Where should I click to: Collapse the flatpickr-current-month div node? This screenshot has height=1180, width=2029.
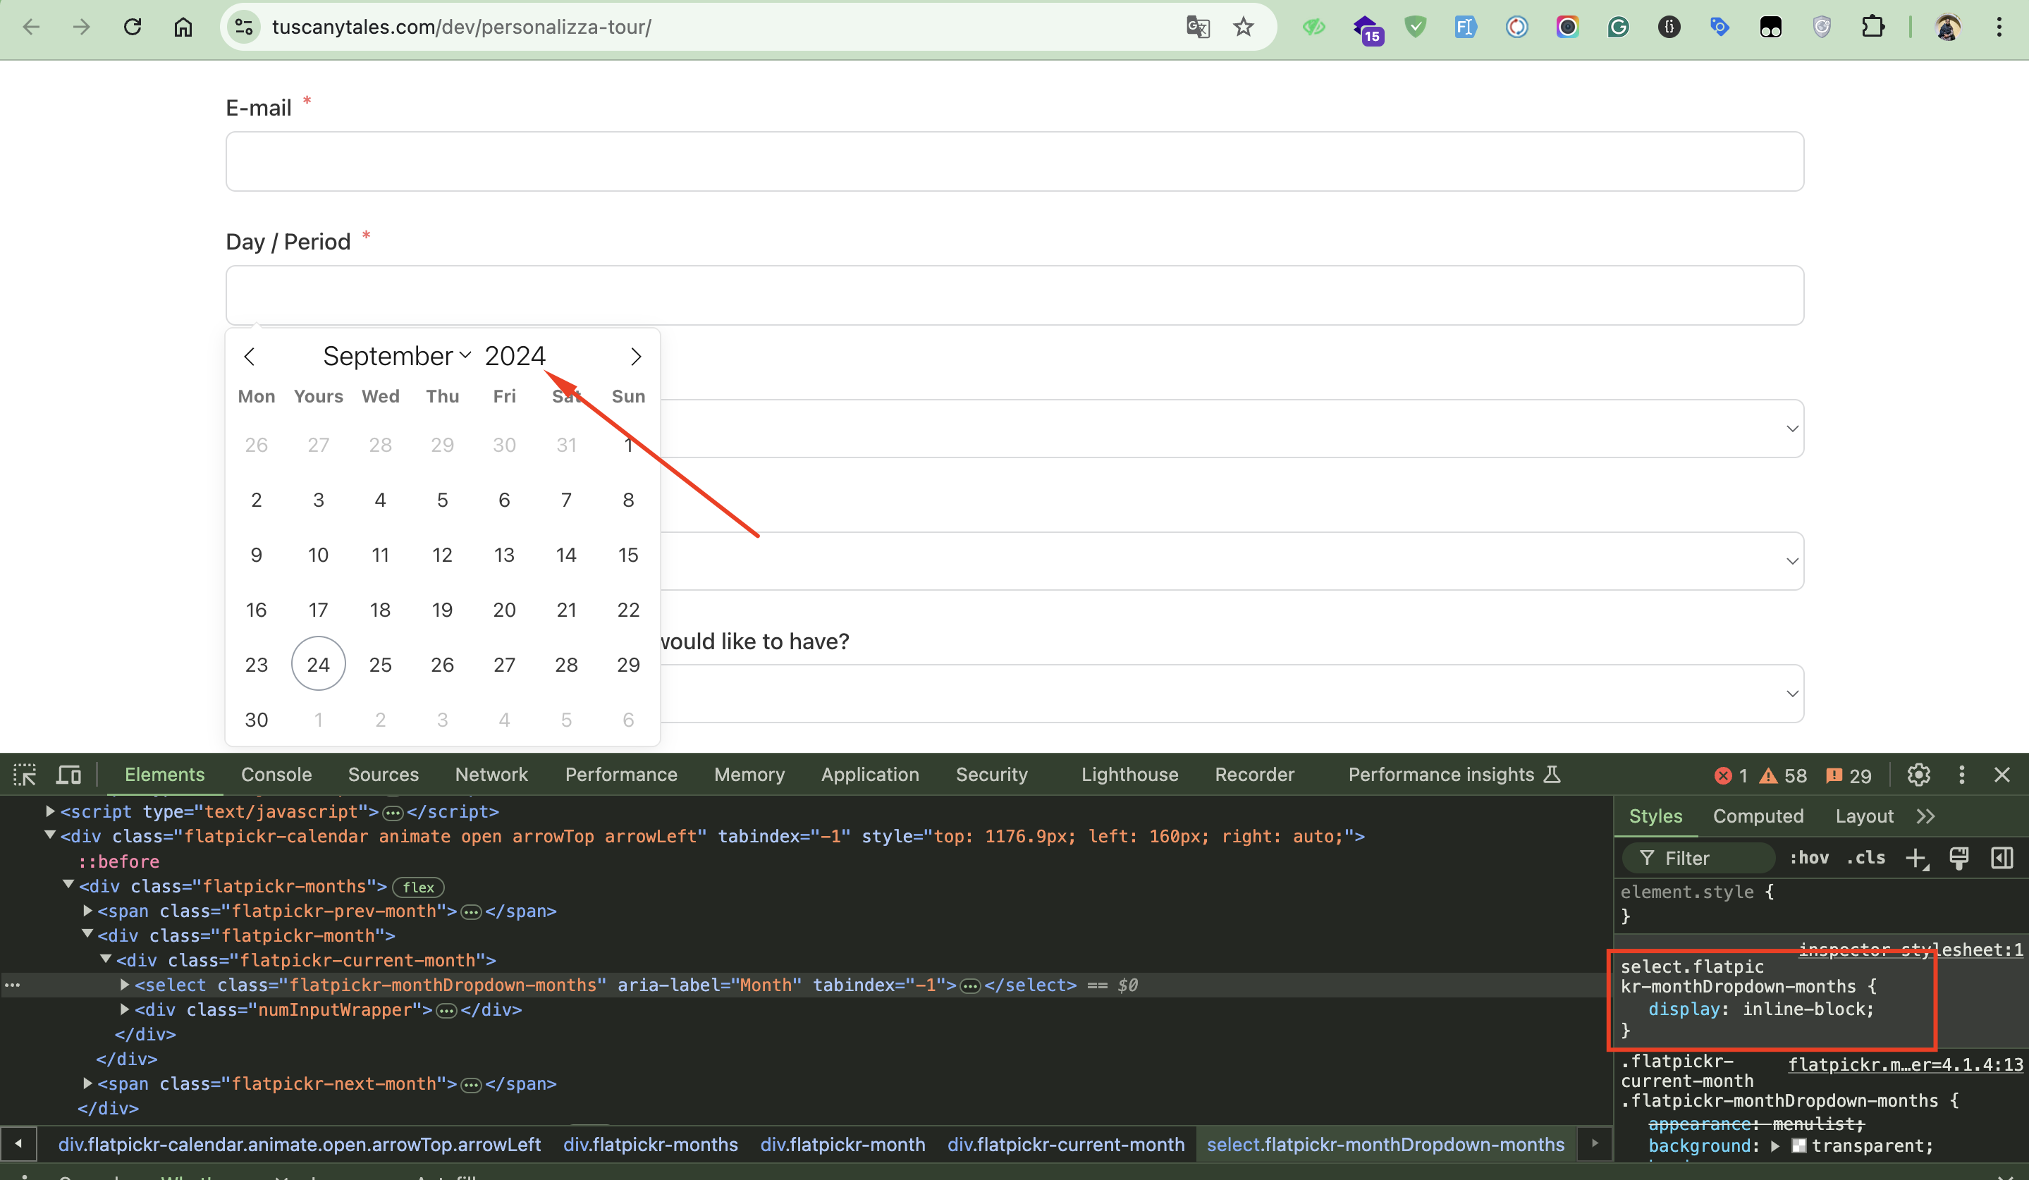tap(106, 959)
